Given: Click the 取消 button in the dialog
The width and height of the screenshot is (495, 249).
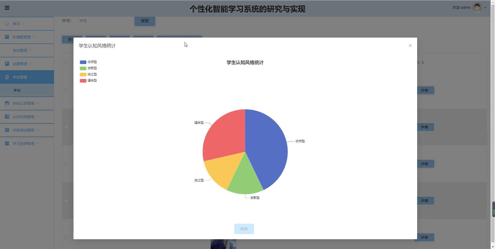Looking at the screenshot, I should pos(244,229).
